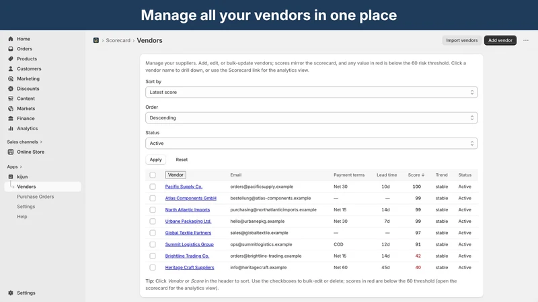Image resolution: width=538 pixels, height=302 pixels.
Task: Click the Add vendor button
Action: pos(500,40)
